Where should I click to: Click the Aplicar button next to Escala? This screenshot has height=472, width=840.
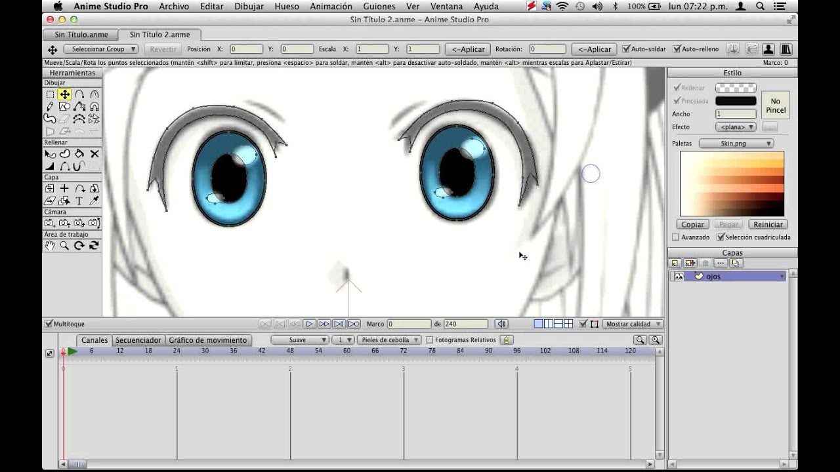tap(469, 49)
